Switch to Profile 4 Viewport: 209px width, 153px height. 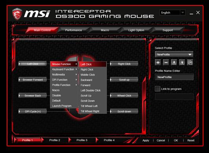click(109, 140)
